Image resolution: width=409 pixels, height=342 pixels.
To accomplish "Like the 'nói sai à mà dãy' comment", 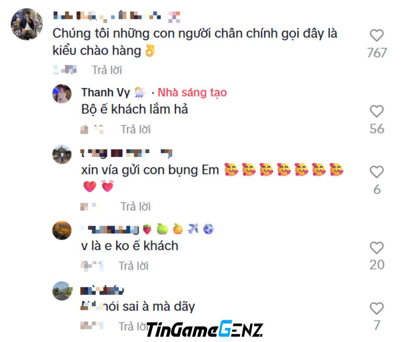I will click(377, 308).
